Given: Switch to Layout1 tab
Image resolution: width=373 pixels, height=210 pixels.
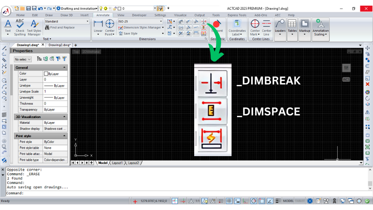Looking at the screenshot, I should [117, 163].
